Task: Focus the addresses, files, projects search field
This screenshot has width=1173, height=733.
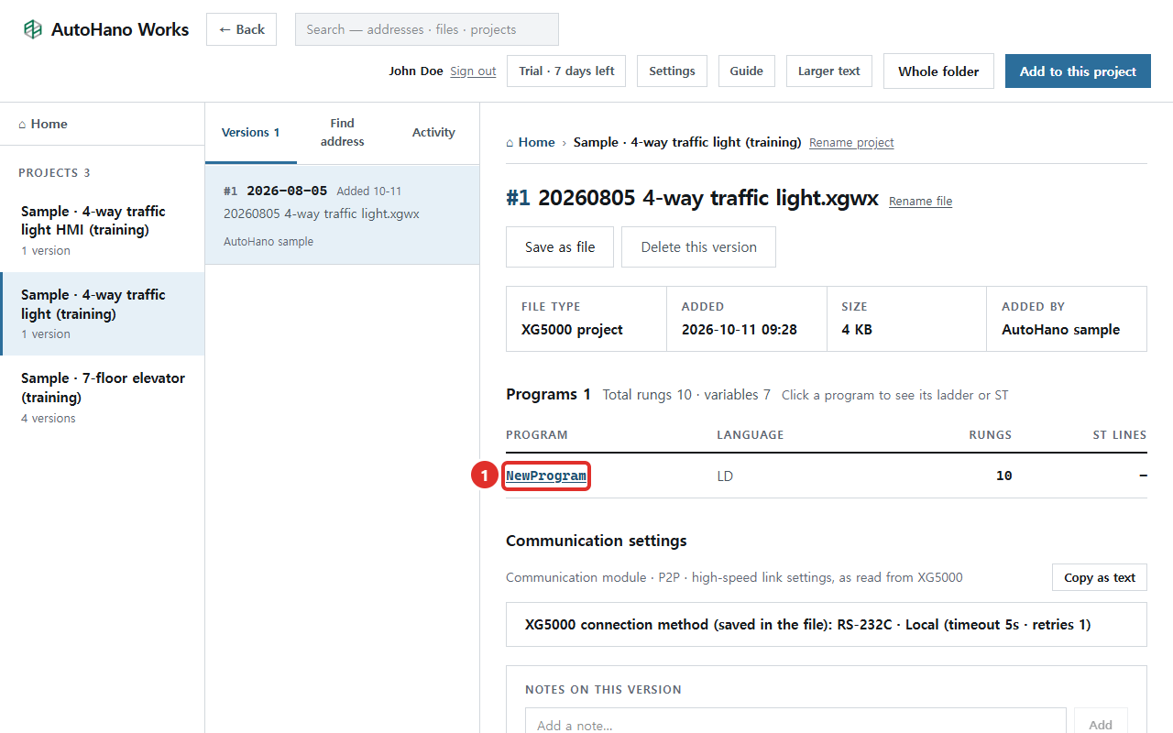Action: [x=426, y=29]
